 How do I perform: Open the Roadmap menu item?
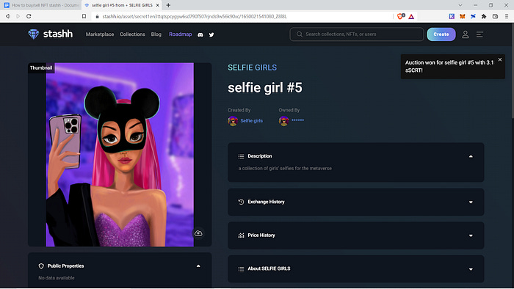(x=181, y=34)
